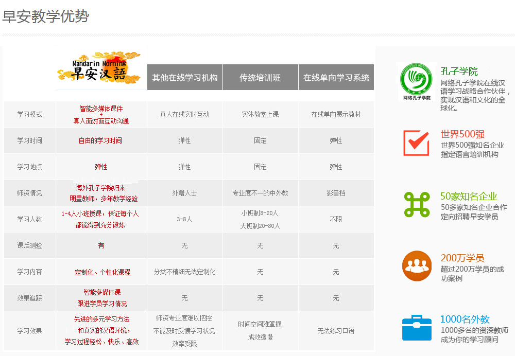
Task: Click the 在线单向展示教材 cell
Action: pyautogui.click(x=336, y=114)
